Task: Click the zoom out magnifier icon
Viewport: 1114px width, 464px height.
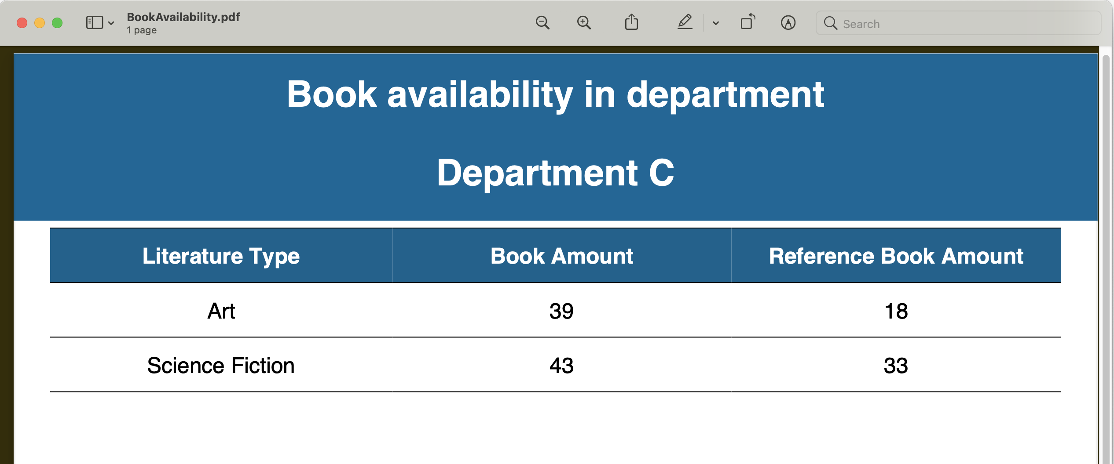Action: point(542,22)
